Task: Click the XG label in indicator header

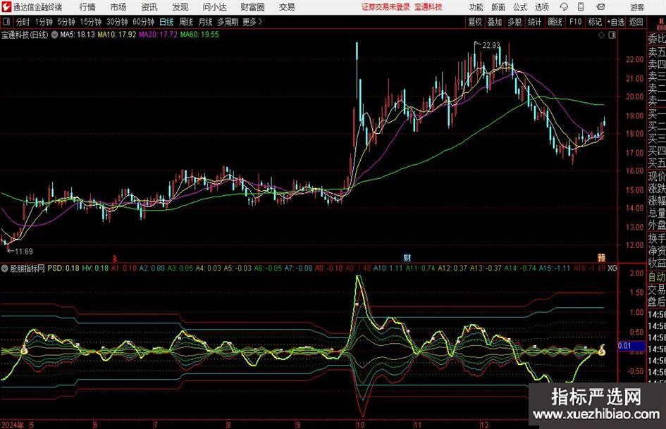Action: [x=612, y=268]
